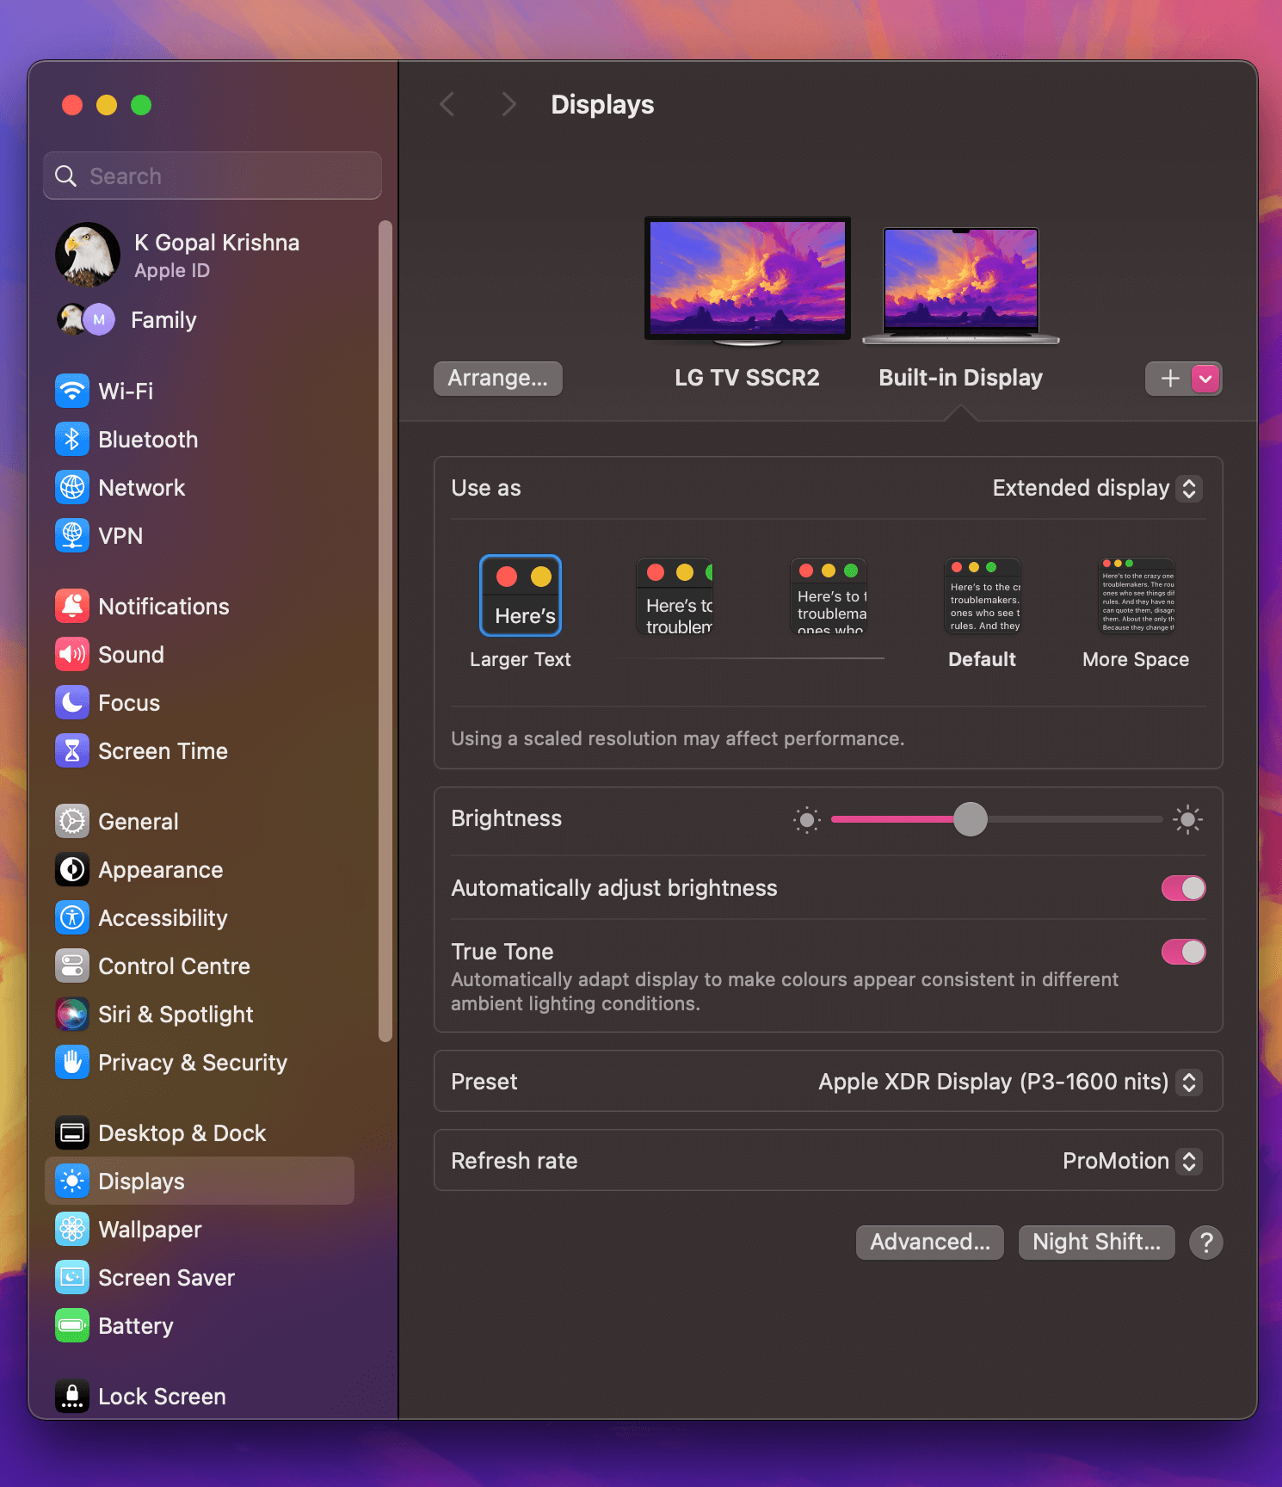Click the Focus moon icon
The image size is (1282, 1487).
pyautogui.click(x=72, y=703)
